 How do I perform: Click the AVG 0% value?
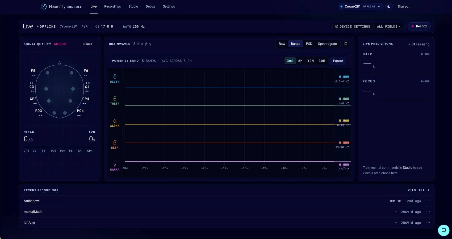click(x=92, y=136)
